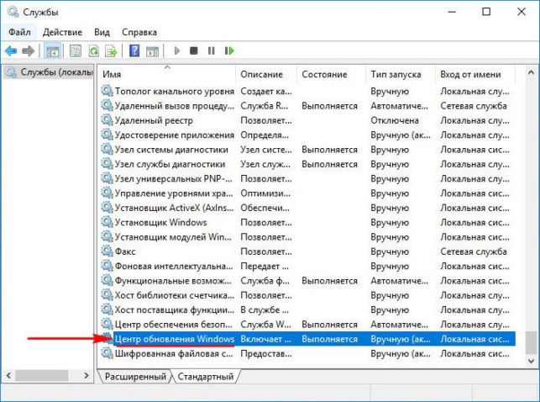Screen dimensions: 540x402
Task: Switch to the Стандартный tab
Action: tap(206, 377)
